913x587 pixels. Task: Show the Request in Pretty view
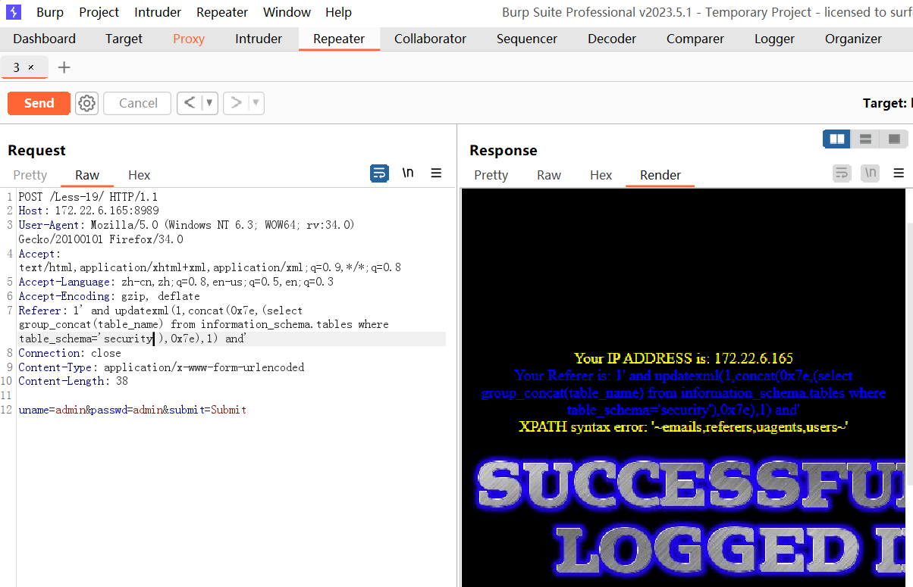[x=30, y=175]
